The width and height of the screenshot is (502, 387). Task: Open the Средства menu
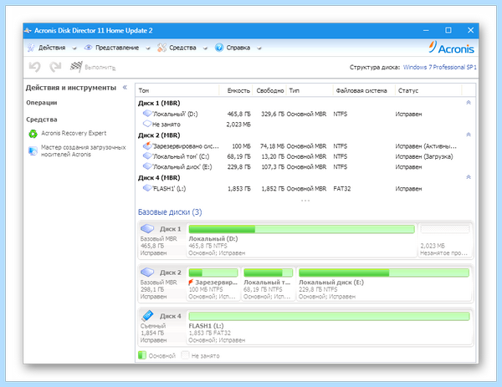click(182, 48)
